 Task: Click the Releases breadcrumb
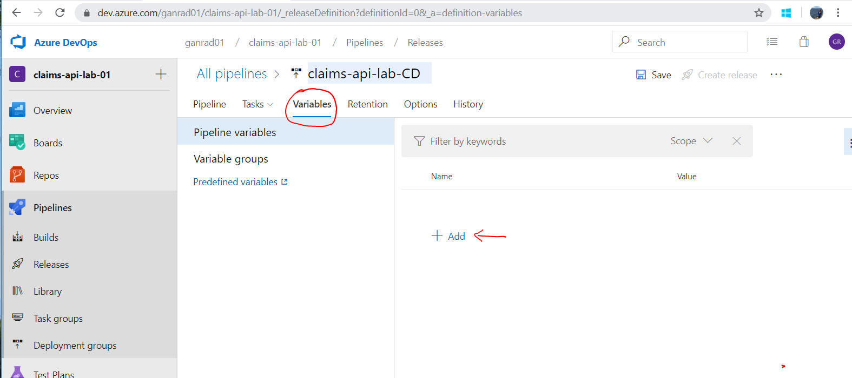[425, 42]
